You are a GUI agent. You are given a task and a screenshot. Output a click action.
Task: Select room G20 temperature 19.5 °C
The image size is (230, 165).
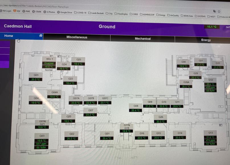coord(68,121)
